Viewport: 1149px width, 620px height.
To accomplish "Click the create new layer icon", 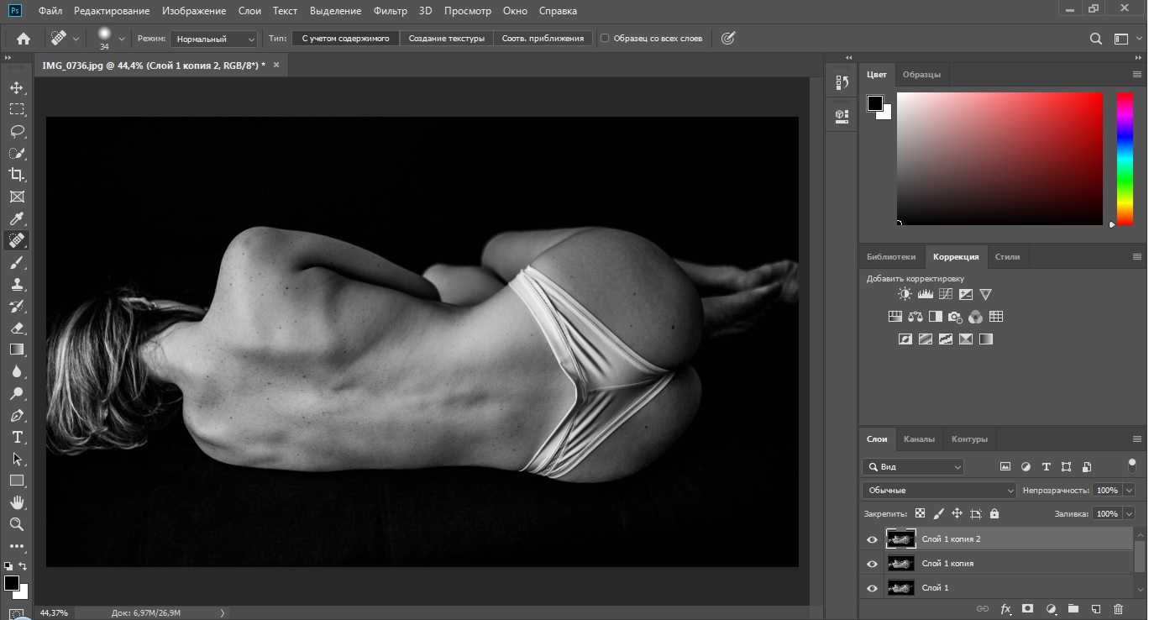I will [x=1095, y=608].
